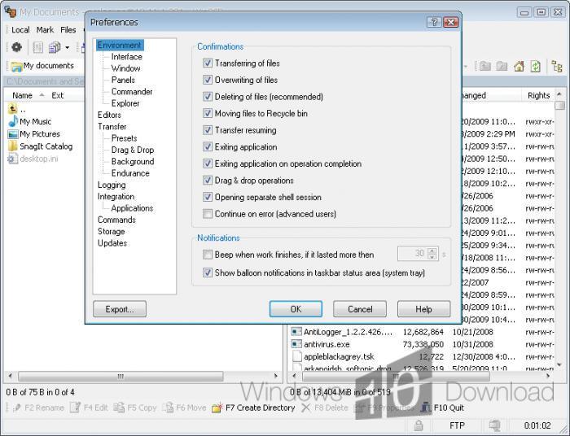The image size is (570, 436).
Task: Sort local panel by Name column
Action: [x=22, y=95]
